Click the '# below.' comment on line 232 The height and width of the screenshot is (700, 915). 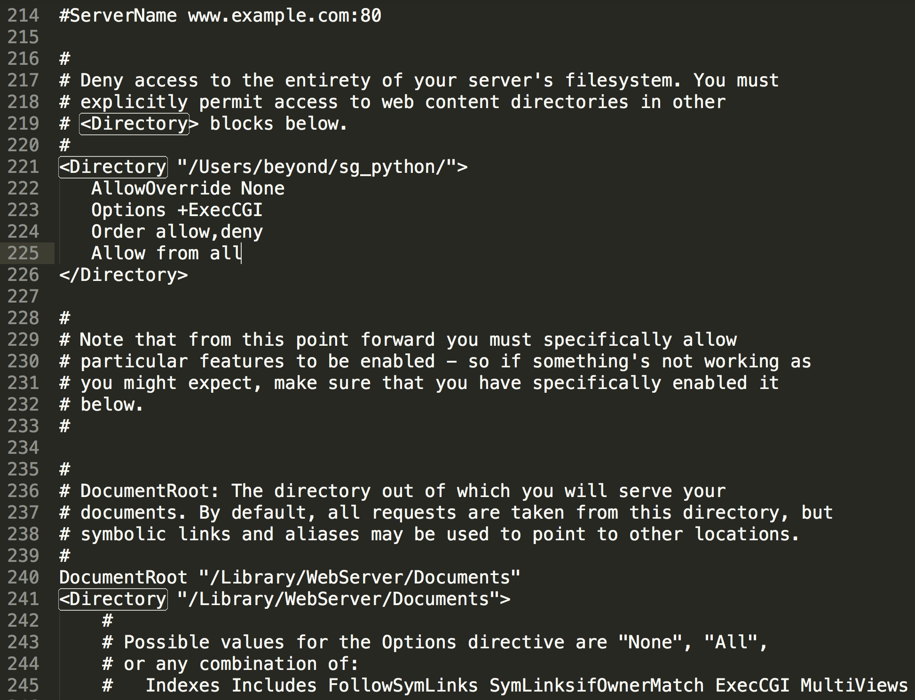[x=102, y=404]
